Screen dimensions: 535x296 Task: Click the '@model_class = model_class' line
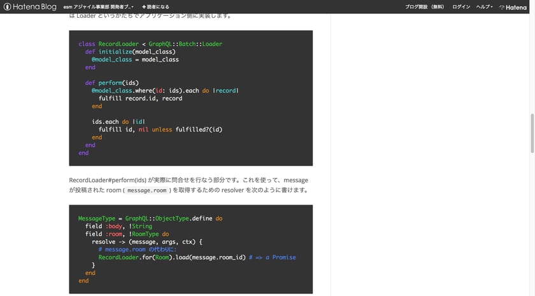point(135,60)
